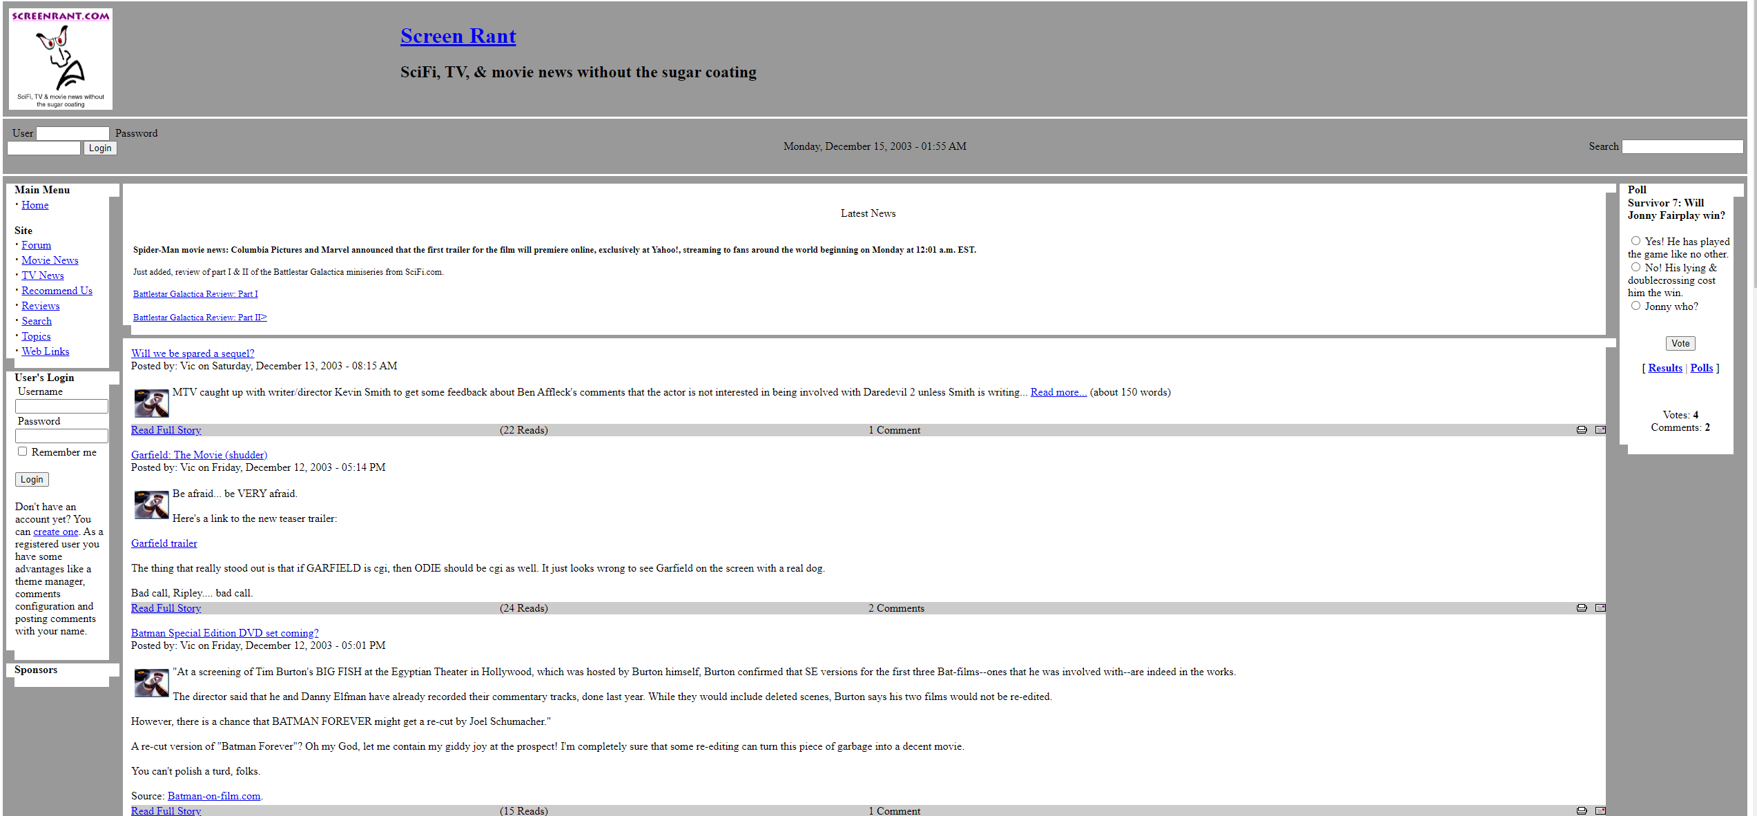1757x816 pixels.
Task: Open topic image beside the Kevin Smith story
Action: [x=152, y=403]
